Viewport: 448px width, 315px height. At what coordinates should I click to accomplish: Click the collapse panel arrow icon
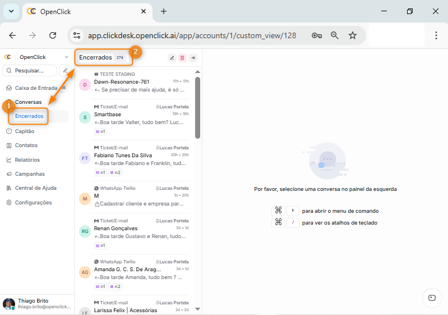tap(193, 58)
